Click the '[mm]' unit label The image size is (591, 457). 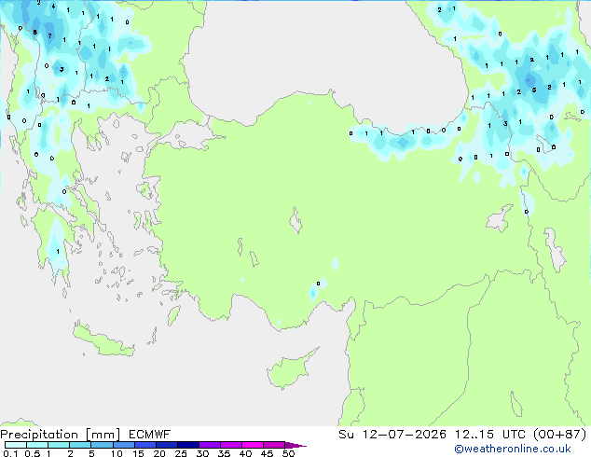click(103, 435)
